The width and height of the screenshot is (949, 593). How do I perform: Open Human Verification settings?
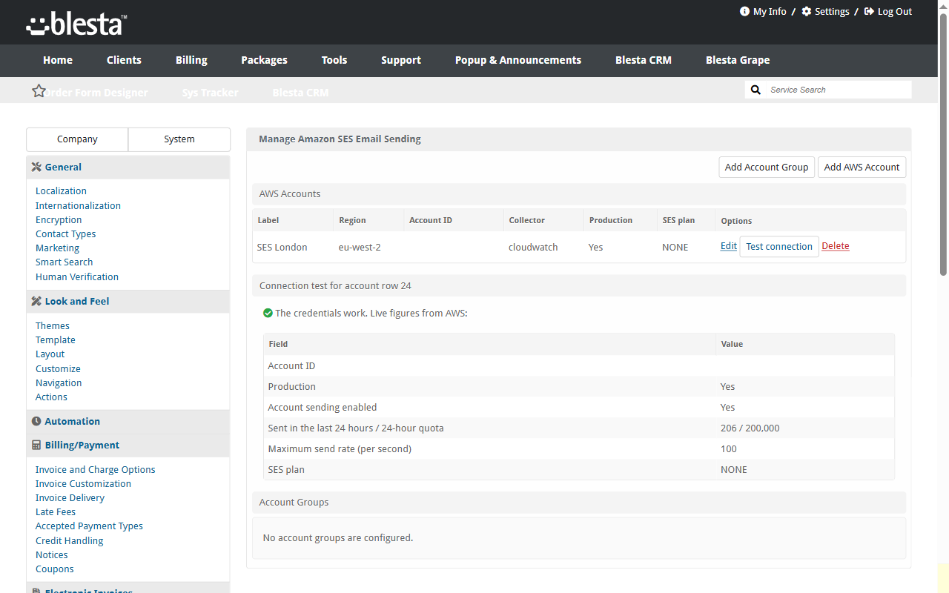click(x=77, y=277)
